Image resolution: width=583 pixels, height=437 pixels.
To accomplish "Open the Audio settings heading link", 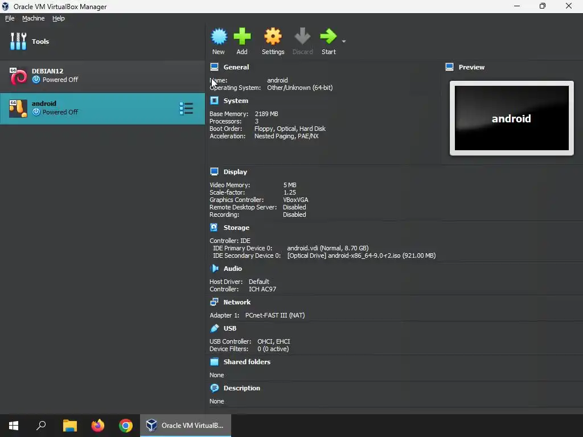I will click(233, 269).
